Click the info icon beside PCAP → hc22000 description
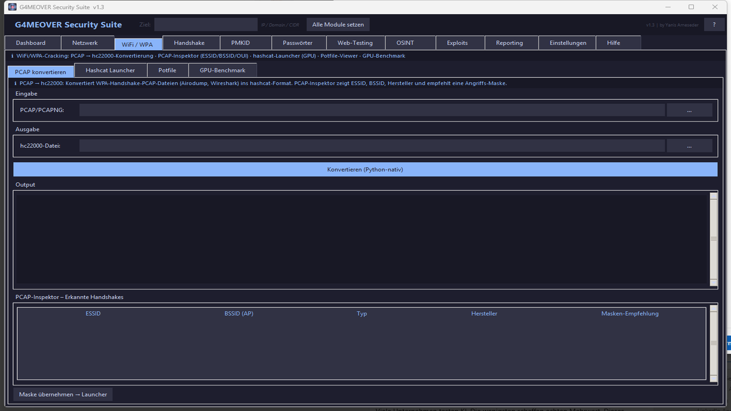The height and width of the screenshot is (411, 731). 15,83
